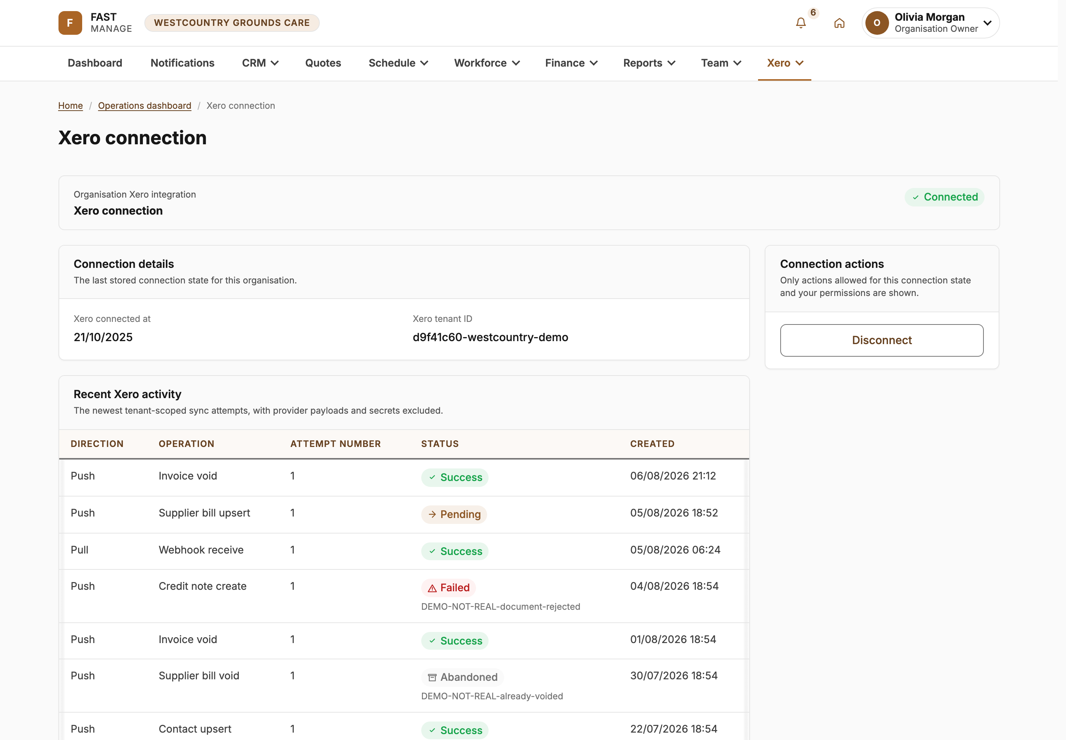Expand the Finance dropdown menu
The height and width of the screenshot is (740, 1066).
(571, 63)
